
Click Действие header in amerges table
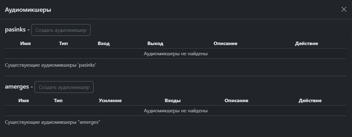click(310, 101)
